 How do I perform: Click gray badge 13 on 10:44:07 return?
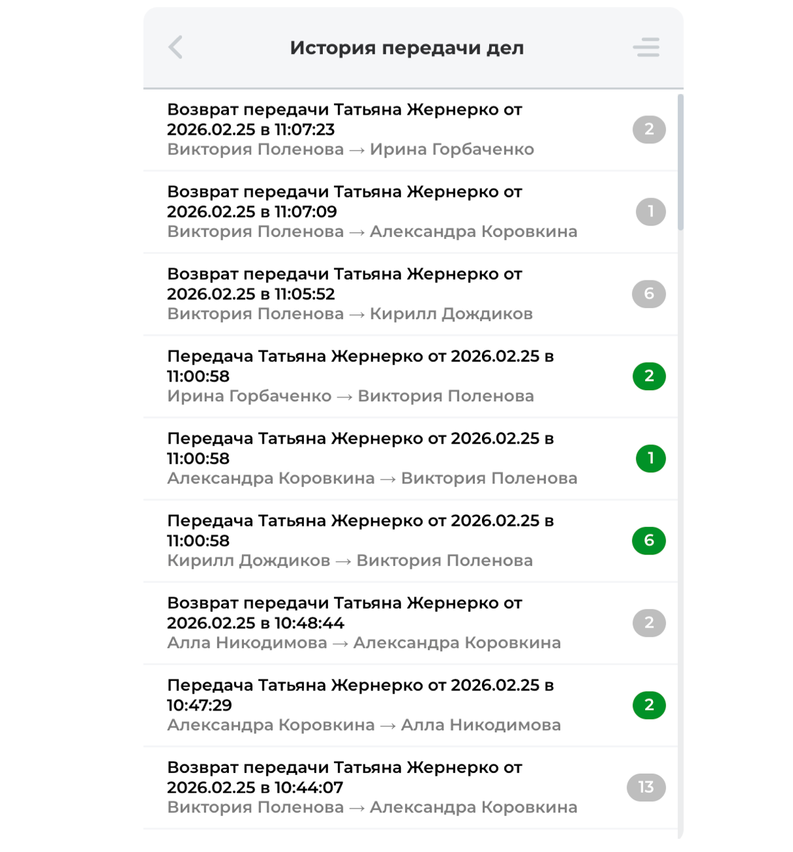coord(646,788)
